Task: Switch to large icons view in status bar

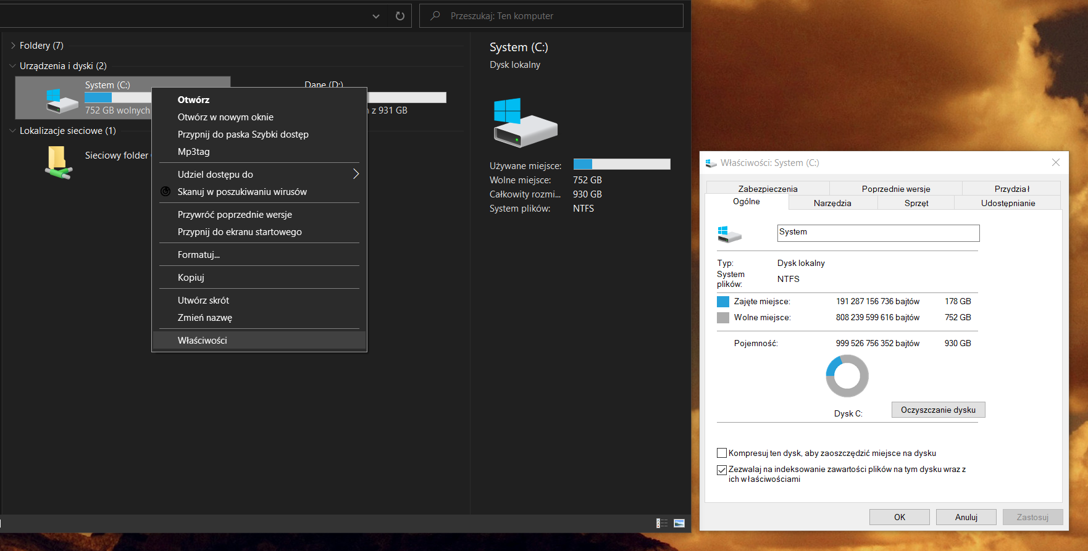Action: [679, 523]
